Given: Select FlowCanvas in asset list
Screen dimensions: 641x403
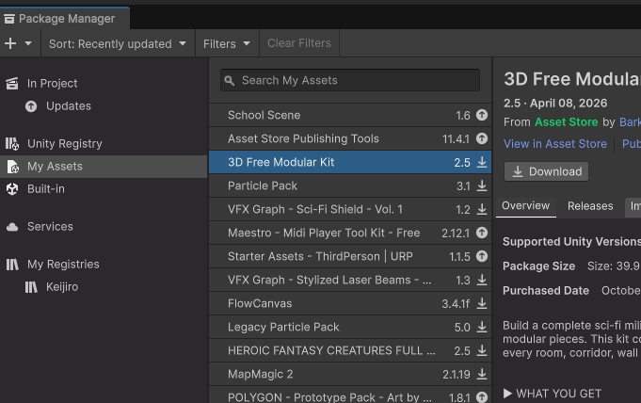Looking at the screenshot, I should (x=350, y=303).
